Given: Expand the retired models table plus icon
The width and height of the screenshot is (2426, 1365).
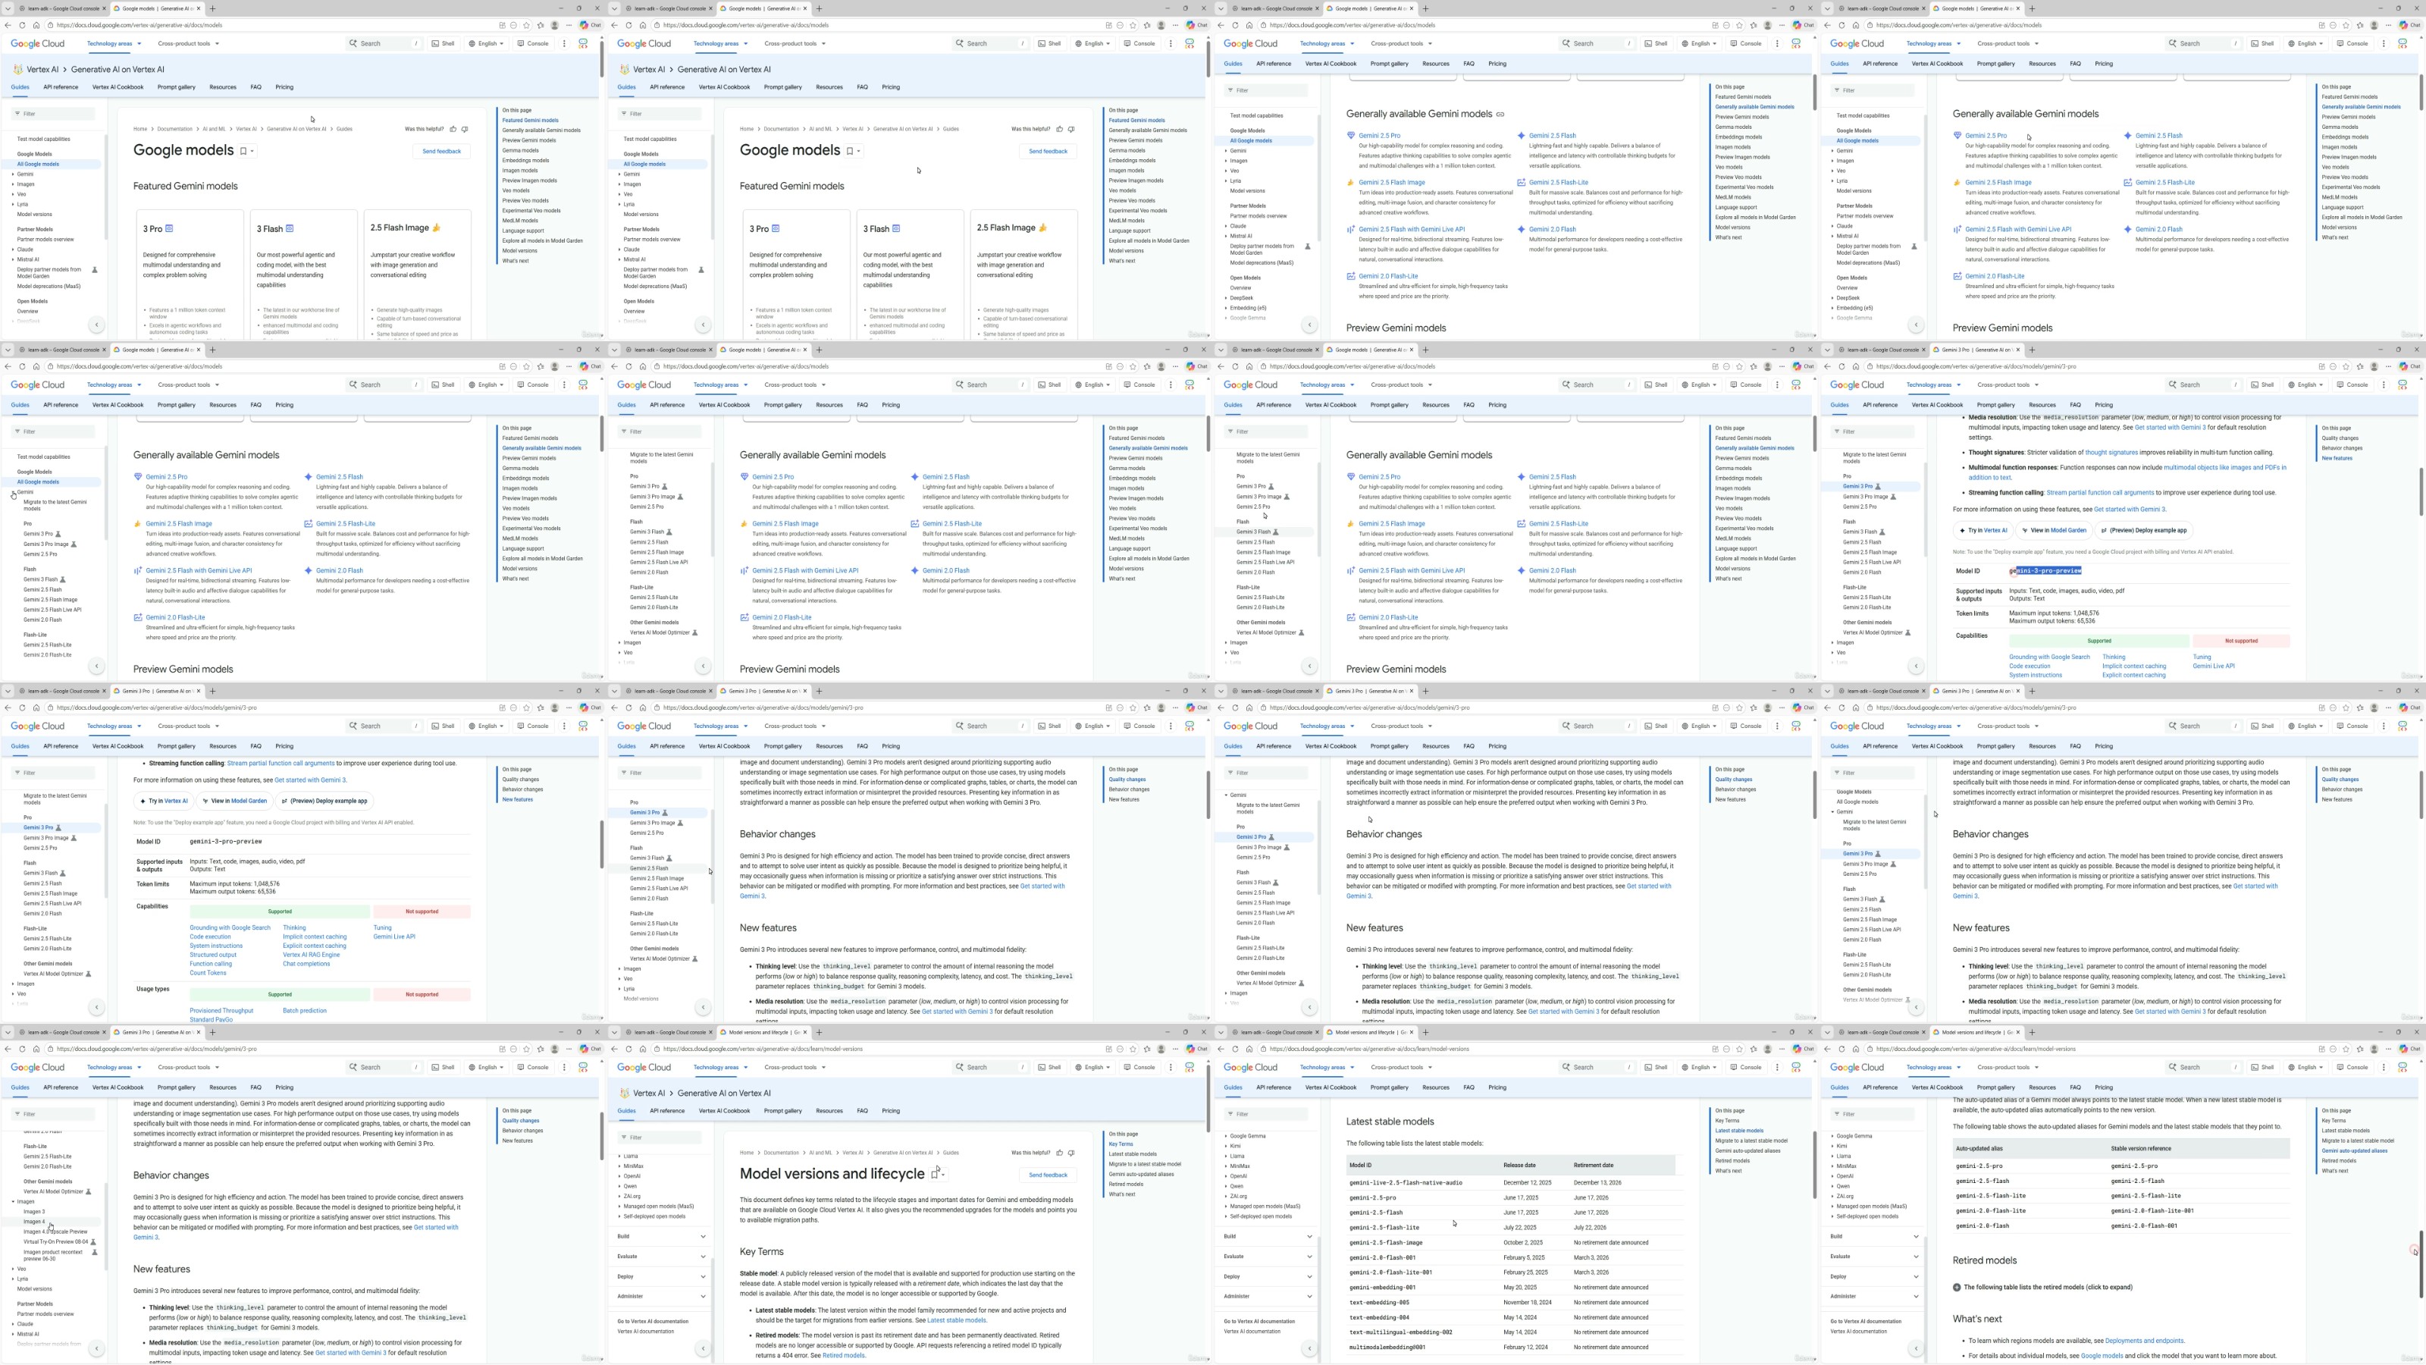Looking at the screenshot, I should pyautogui.click(x=1957, y=1287).
